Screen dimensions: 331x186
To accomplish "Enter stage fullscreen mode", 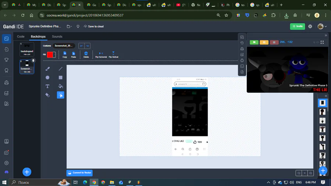I will [322, 42].
